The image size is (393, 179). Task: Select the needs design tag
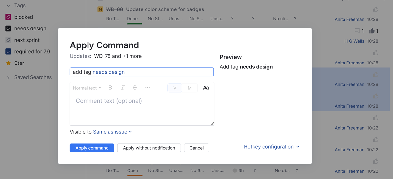30,28
